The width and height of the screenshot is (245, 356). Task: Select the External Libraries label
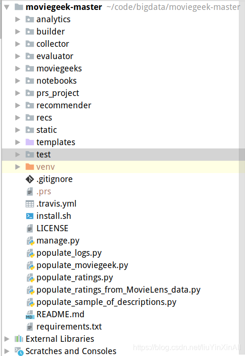(60, 339)
